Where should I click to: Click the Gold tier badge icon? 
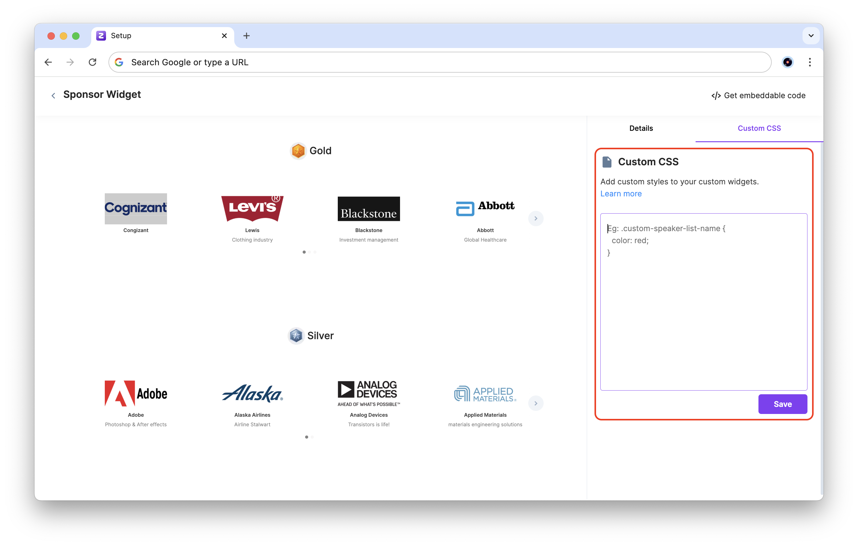(x=298, y=151)
